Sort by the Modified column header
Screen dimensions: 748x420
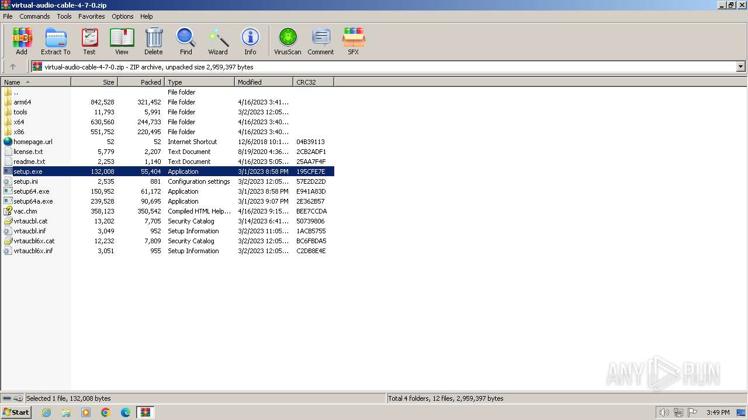[264, 82]
